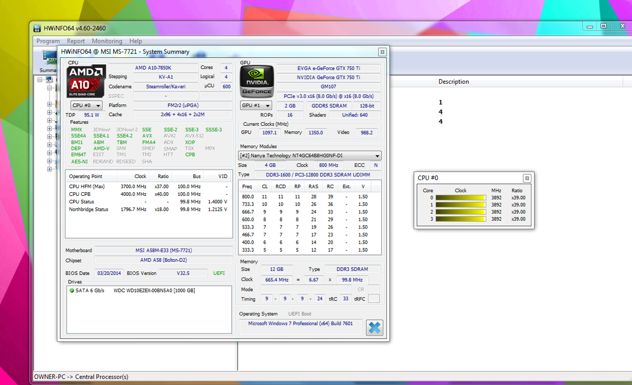This screenshot has width=632, height=385.
Task: Click the 1.4000 V CPU status VID
Action: (218, 202)
